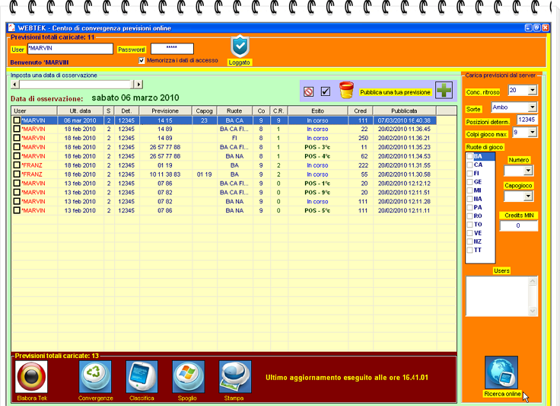Sort by the Pubblicata column header

click(x=404, y=110)
